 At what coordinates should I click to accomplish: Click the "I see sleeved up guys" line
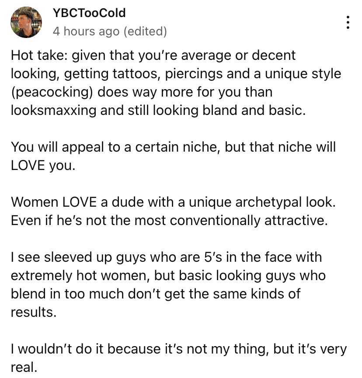click(x=167, y=257)
